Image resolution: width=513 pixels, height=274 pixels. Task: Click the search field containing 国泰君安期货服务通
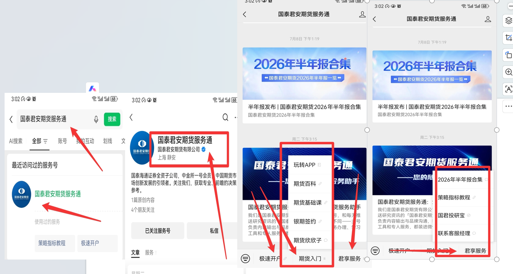(x=60, y=119)
